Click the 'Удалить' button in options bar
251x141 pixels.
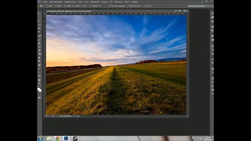(x=147, y=6)
